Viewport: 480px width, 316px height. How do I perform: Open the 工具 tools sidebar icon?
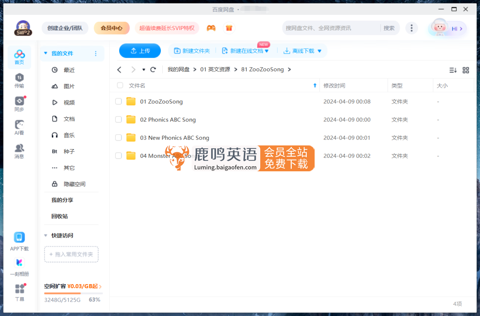tap(19, 292)
